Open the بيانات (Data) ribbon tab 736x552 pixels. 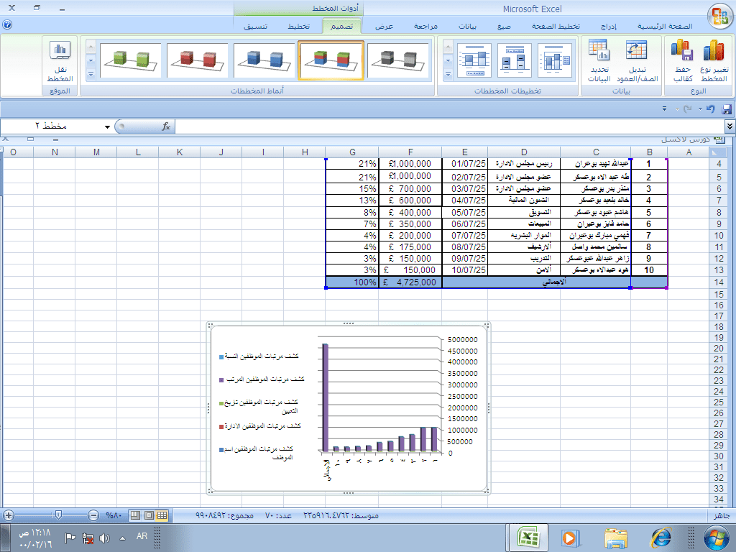(467, 27)
